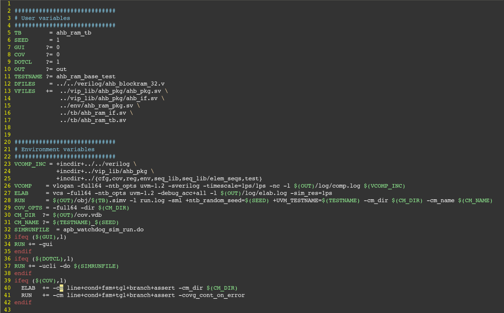Viewport: 504px width, 313px height.
Task: Click '$(CM_NAME)' at end of RUN line
Action: (x=475, y=201)
